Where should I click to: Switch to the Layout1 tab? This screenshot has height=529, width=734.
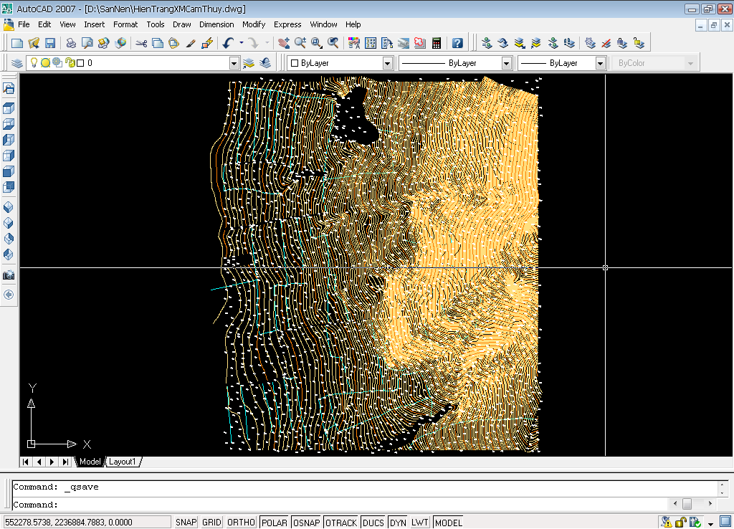click(123, 462)
